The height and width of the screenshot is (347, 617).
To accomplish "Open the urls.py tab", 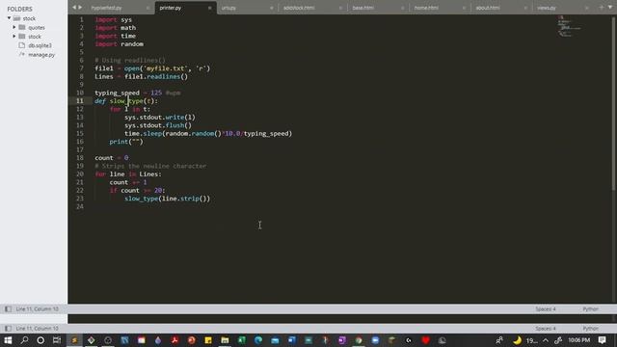I will [x=228, y=8].
